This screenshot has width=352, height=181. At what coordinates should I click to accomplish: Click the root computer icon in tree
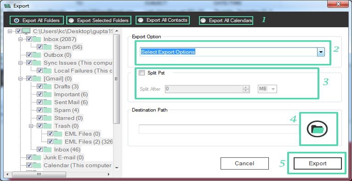tap(27, 31)
